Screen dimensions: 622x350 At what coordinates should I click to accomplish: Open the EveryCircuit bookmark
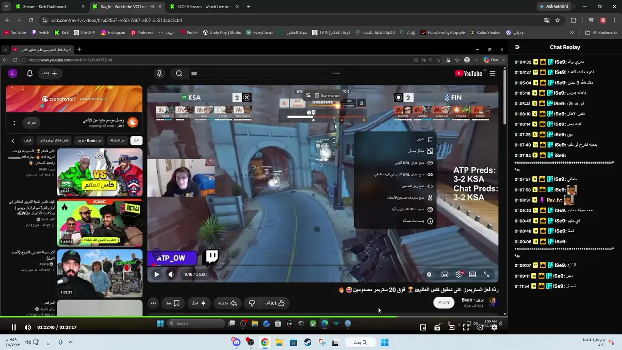pos(260,33)
